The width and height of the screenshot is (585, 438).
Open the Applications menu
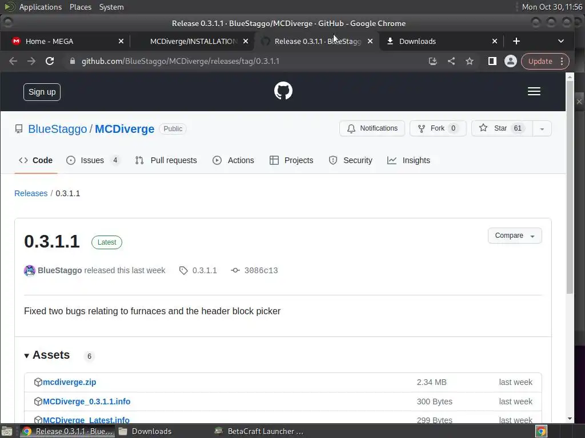41,7
